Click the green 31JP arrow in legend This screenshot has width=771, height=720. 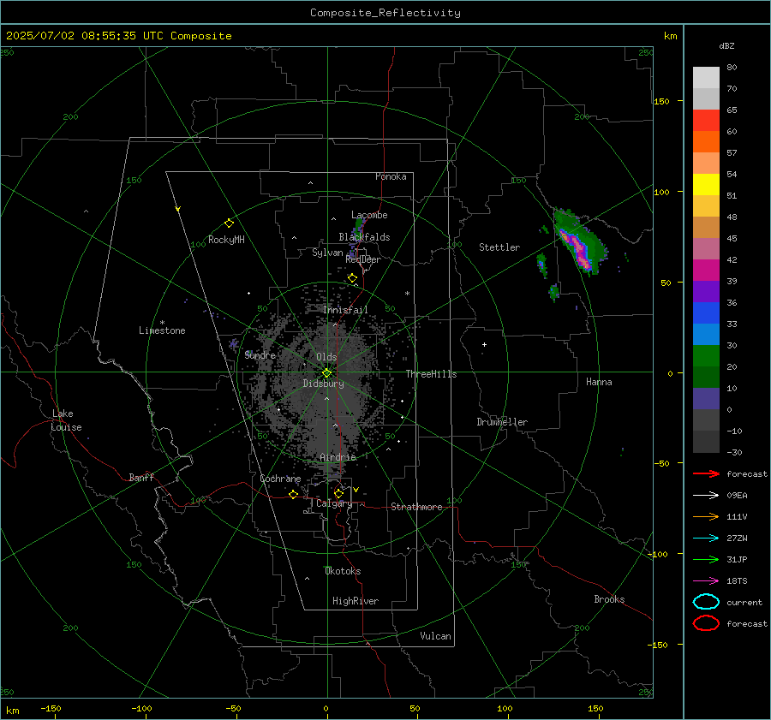click(x=706, y=559)
